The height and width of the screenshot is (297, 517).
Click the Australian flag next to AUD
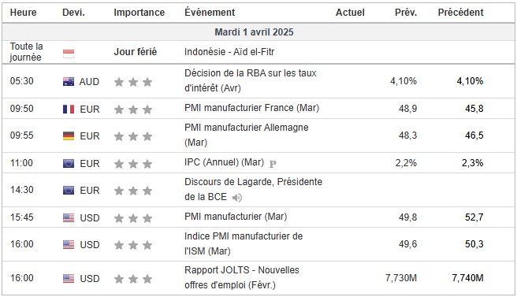point(69,81)
